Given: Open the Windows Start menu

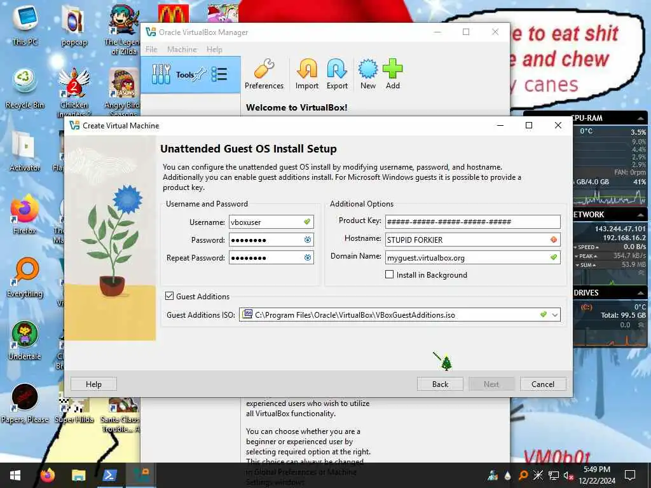Looking at the screenshot, I should (x=15, y=475).
